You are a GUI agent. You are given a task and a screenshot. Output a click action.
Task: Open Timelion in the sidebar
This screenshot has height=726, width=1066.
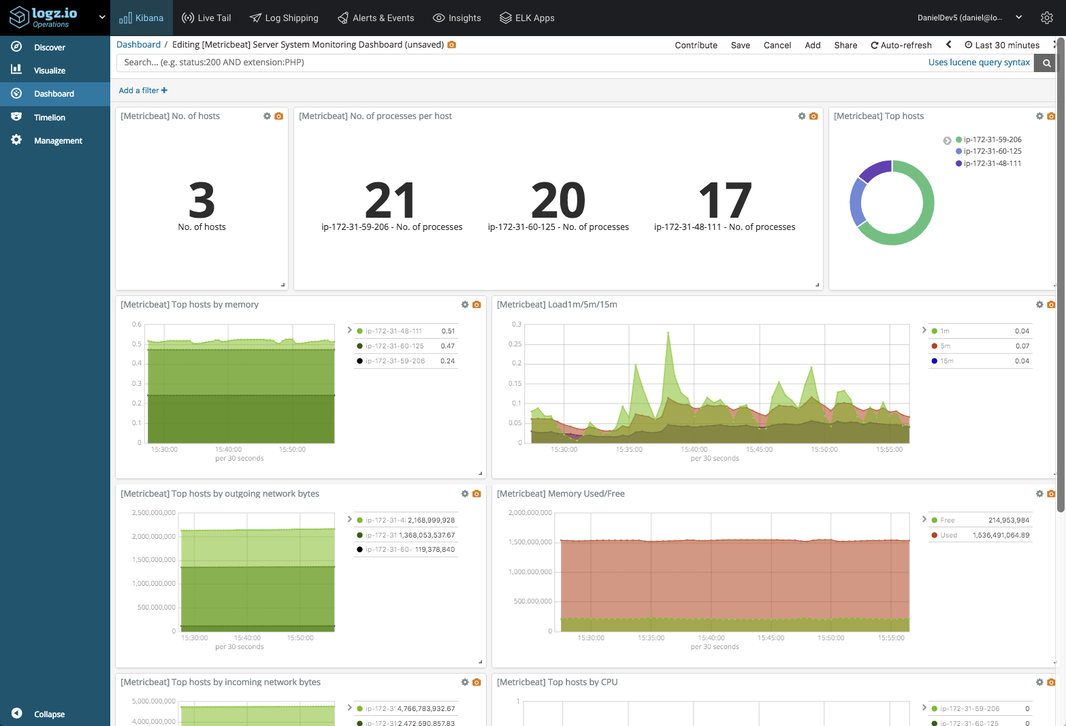click(55, 117)
